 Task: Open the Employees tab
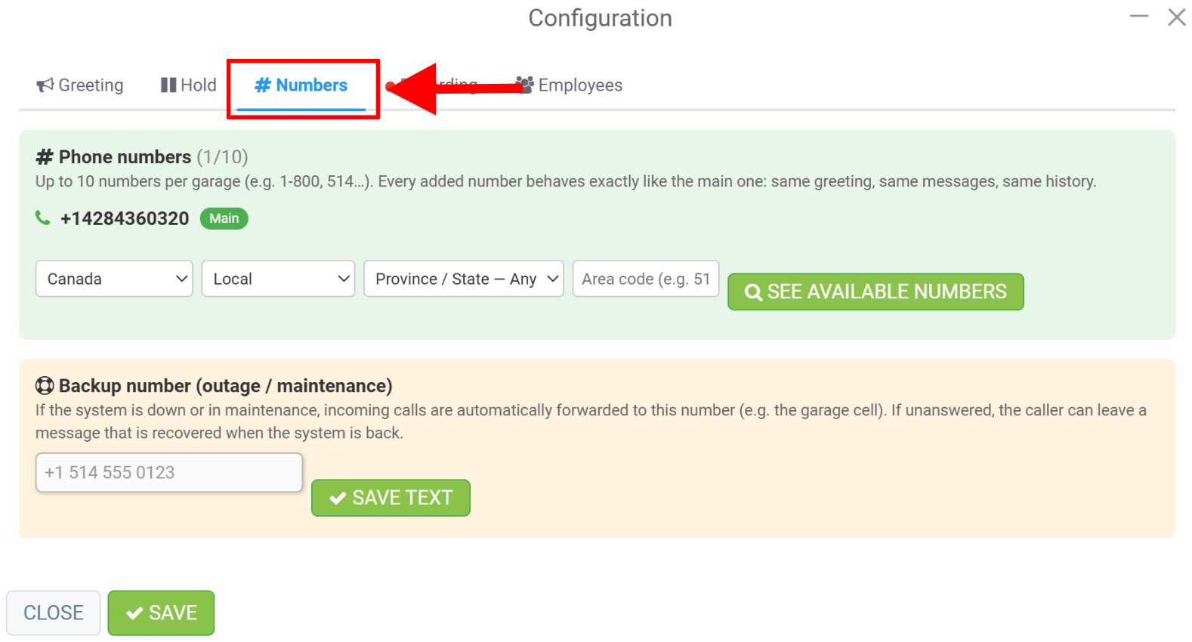coord(570,85)
